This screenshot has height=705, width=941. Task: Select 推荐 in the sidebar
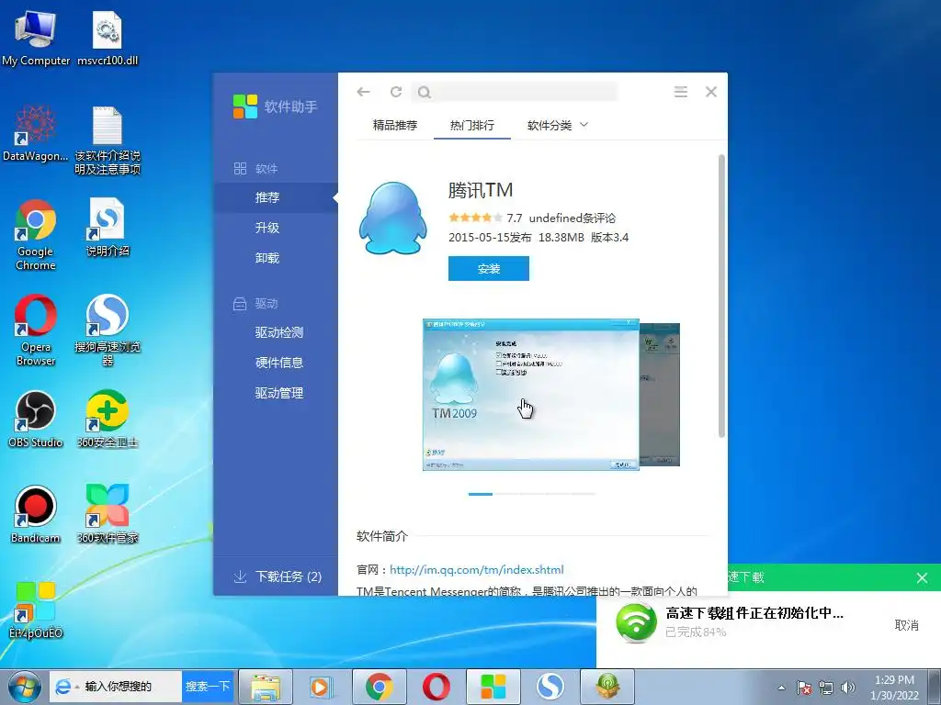coord(276,197)
